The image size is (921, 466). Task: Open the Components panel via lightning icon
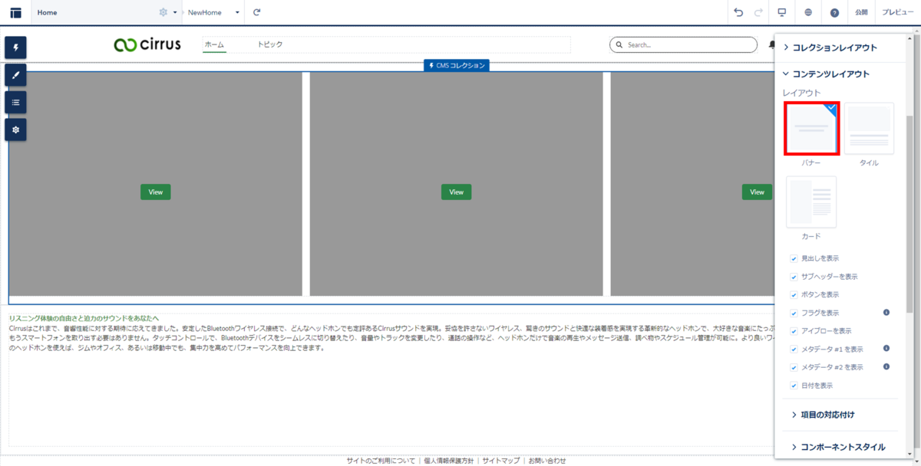click(x=15, y=48)
